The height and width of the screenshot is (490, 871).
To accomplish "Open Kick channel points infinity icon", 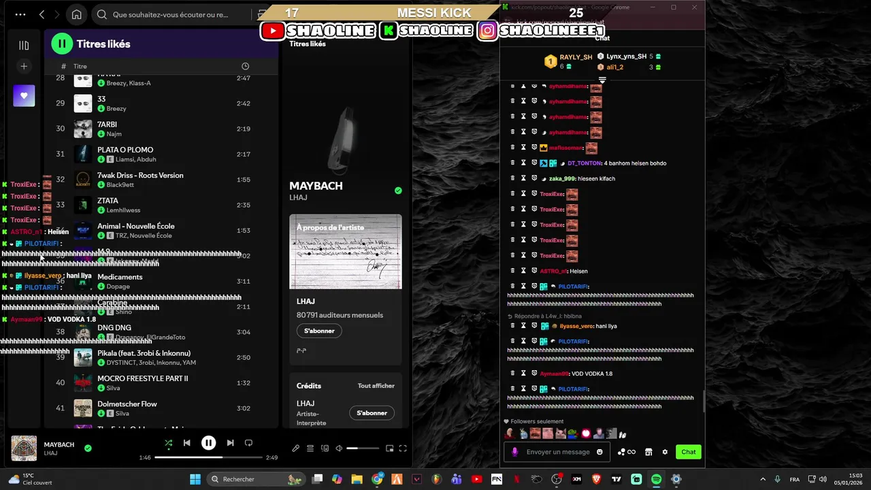I will (627, 452).
